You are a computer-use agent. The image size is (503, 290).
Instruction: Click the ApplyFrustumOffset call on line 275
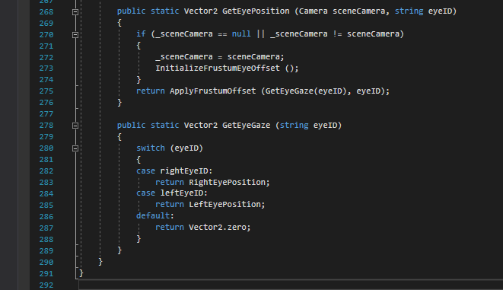[212, 91]
